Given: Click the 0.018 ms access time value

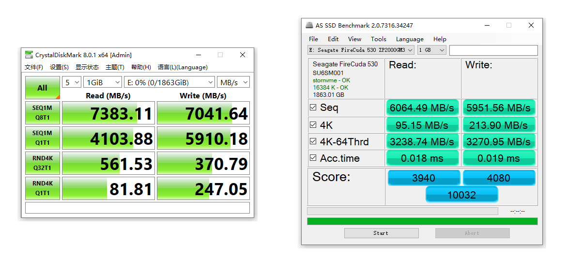Looking at the screenshot, I should [422, 158].
